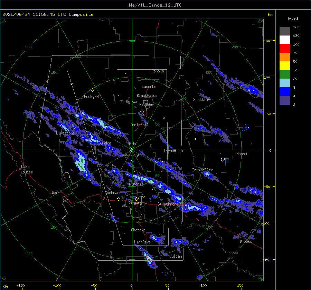Click the Strathmore label
311x290 pixels.
point(168,204)
